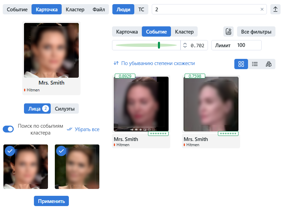The width and height of the screenshot is (284, 216).
Task: Toggle Поиск по событиям кластера switch
Action: [8, 129]
